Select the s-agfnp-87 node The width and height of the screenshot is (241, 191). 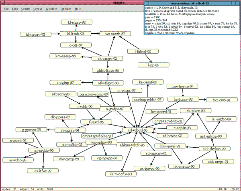point(65,83)
